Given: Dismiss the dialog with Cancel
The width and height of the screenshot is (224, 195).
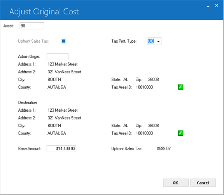Looking at the screenshot, I should (203, 183).
